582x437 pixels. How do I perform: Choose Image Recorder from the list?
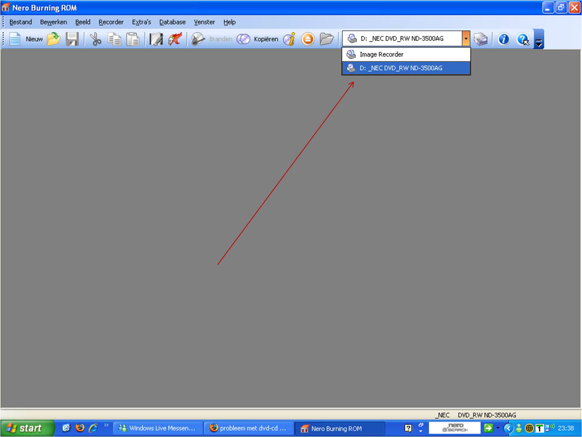pos(406,55)
